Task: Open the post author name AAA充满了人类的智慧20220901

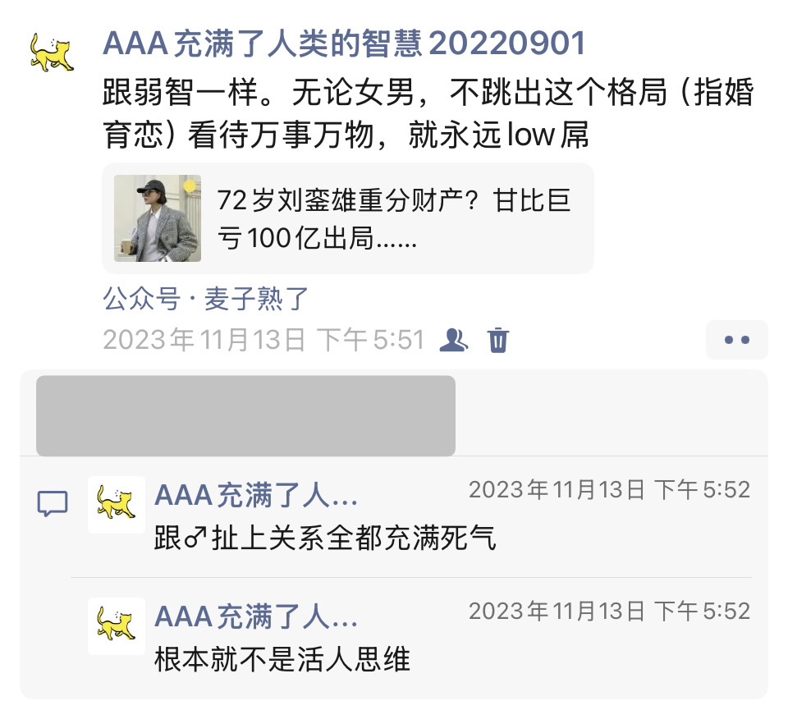Action: pos(344,44)
